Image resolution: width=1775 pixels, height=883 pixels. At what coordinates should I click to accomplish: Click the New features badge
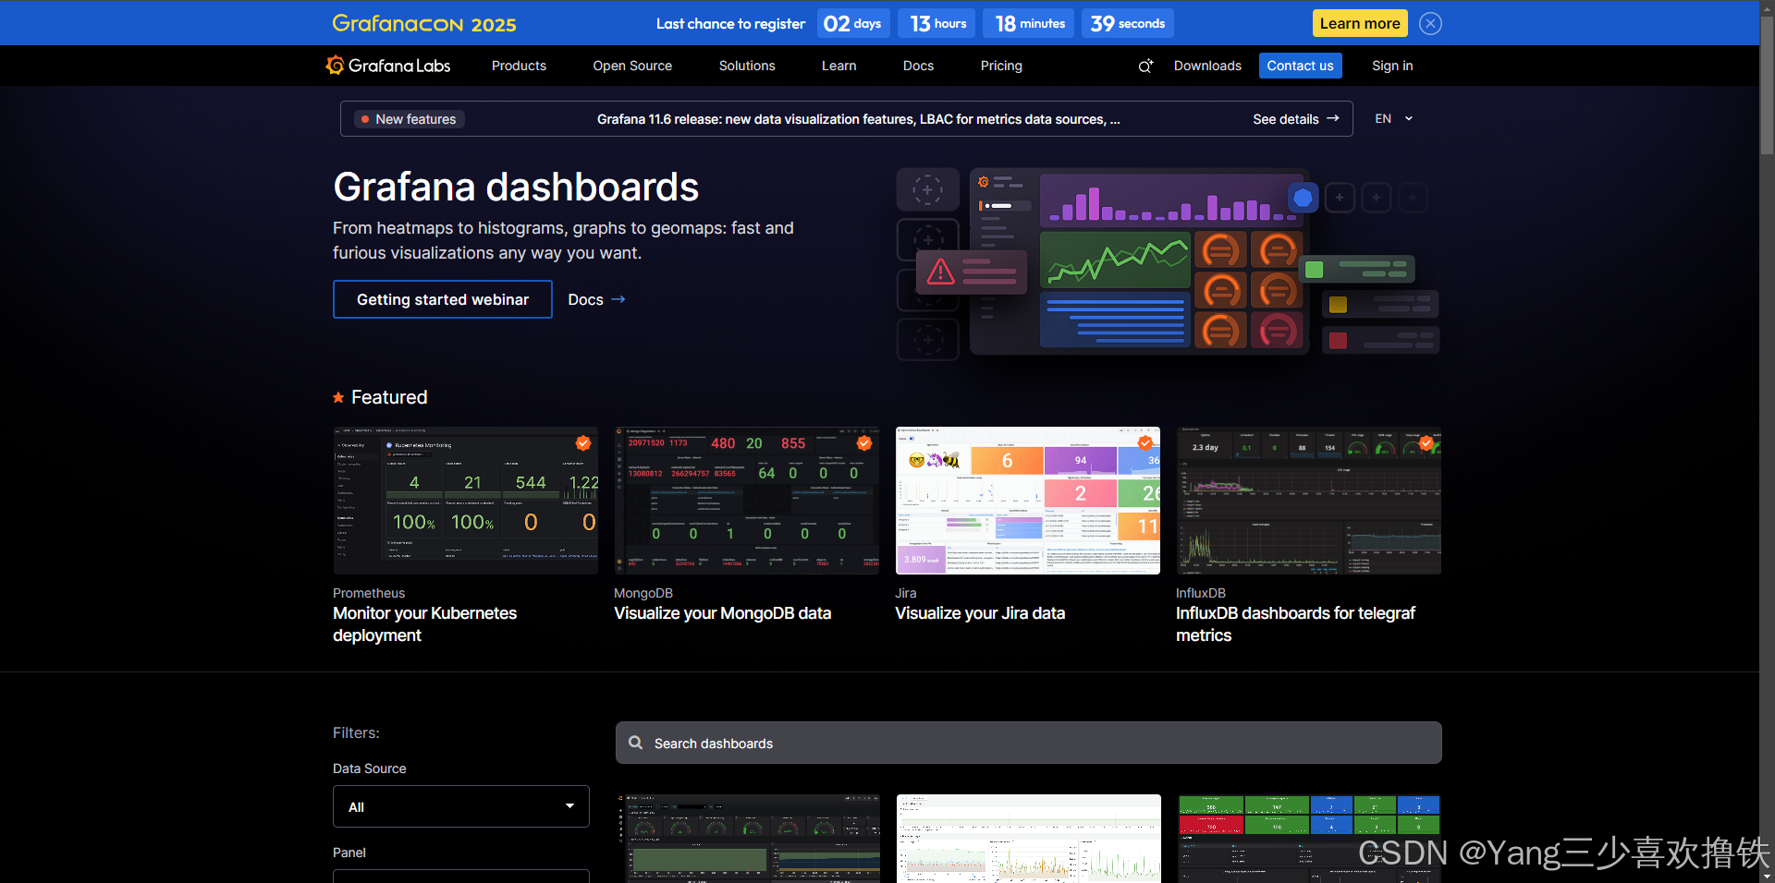410,119
